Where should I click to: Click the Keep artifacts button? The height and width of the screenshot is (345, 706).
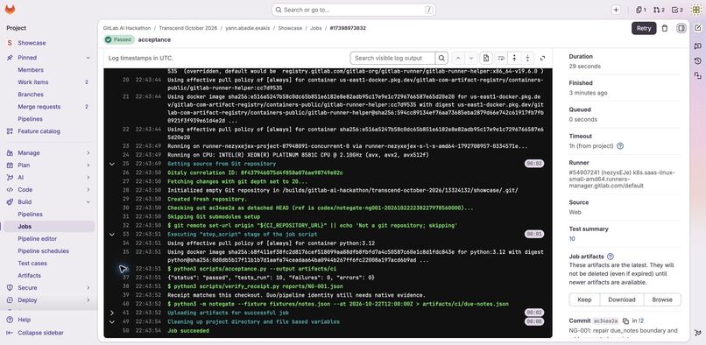pos(584,299)
